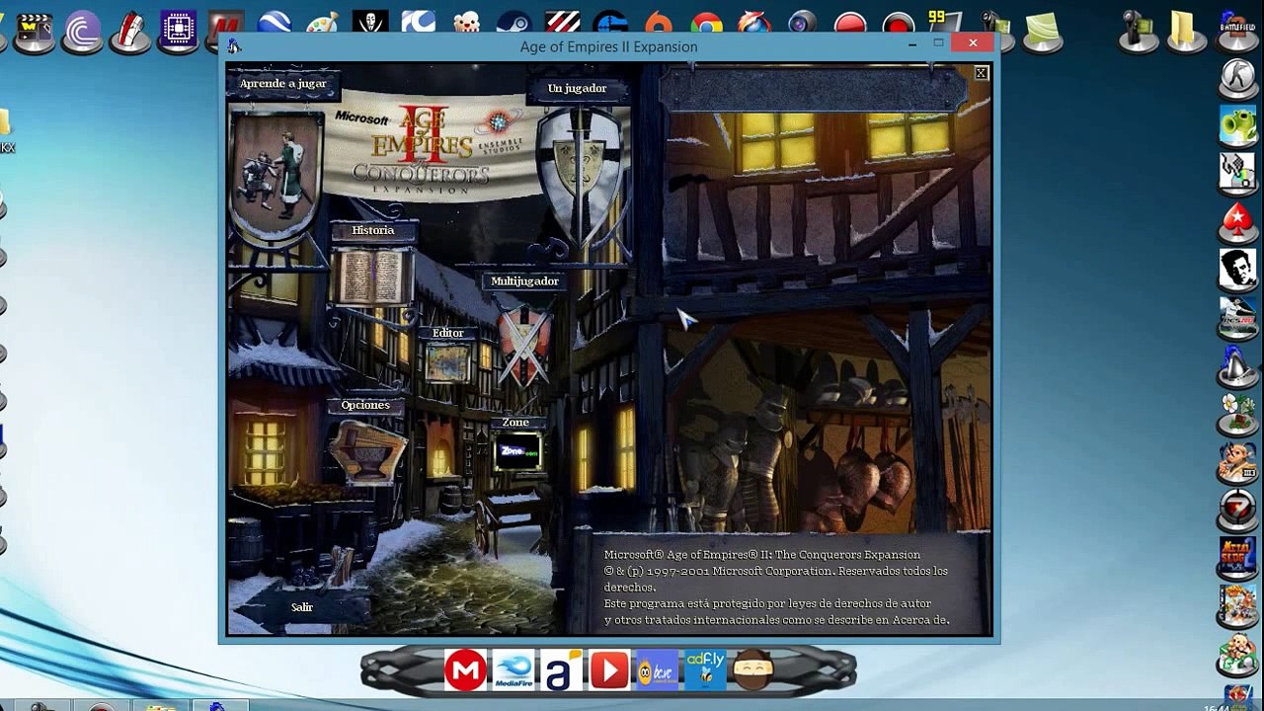Close the game info panel with X

(x=981, y=73)
